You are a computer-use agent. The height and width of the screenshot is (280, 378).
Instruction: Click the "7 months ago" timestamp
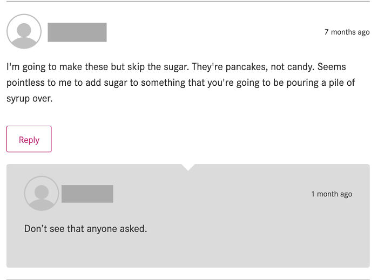click(347, 32)
